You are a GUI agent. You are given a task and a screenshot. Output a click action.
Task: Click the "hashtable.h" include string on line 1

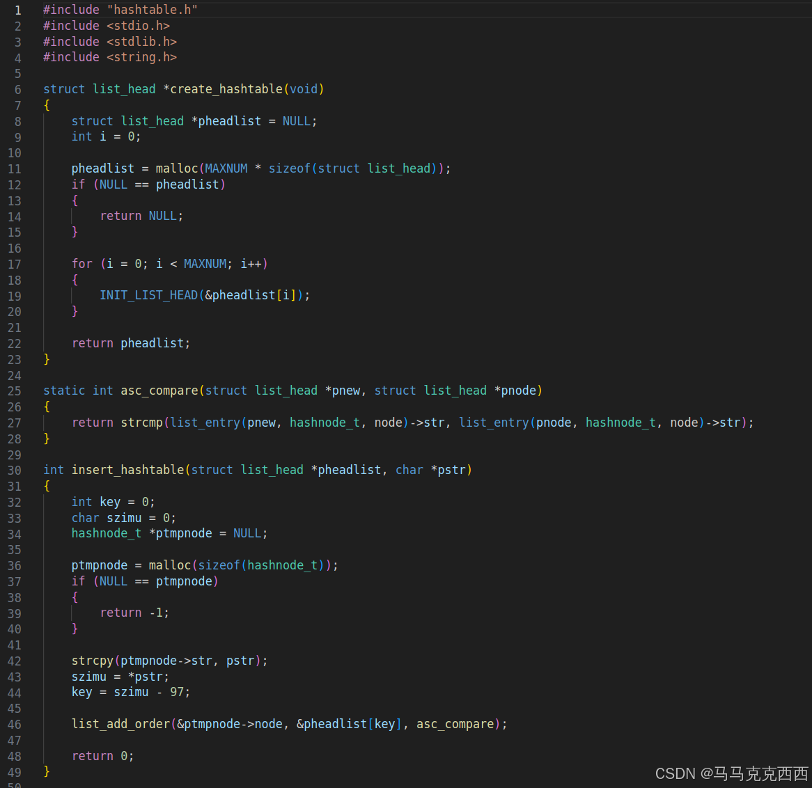153,10
